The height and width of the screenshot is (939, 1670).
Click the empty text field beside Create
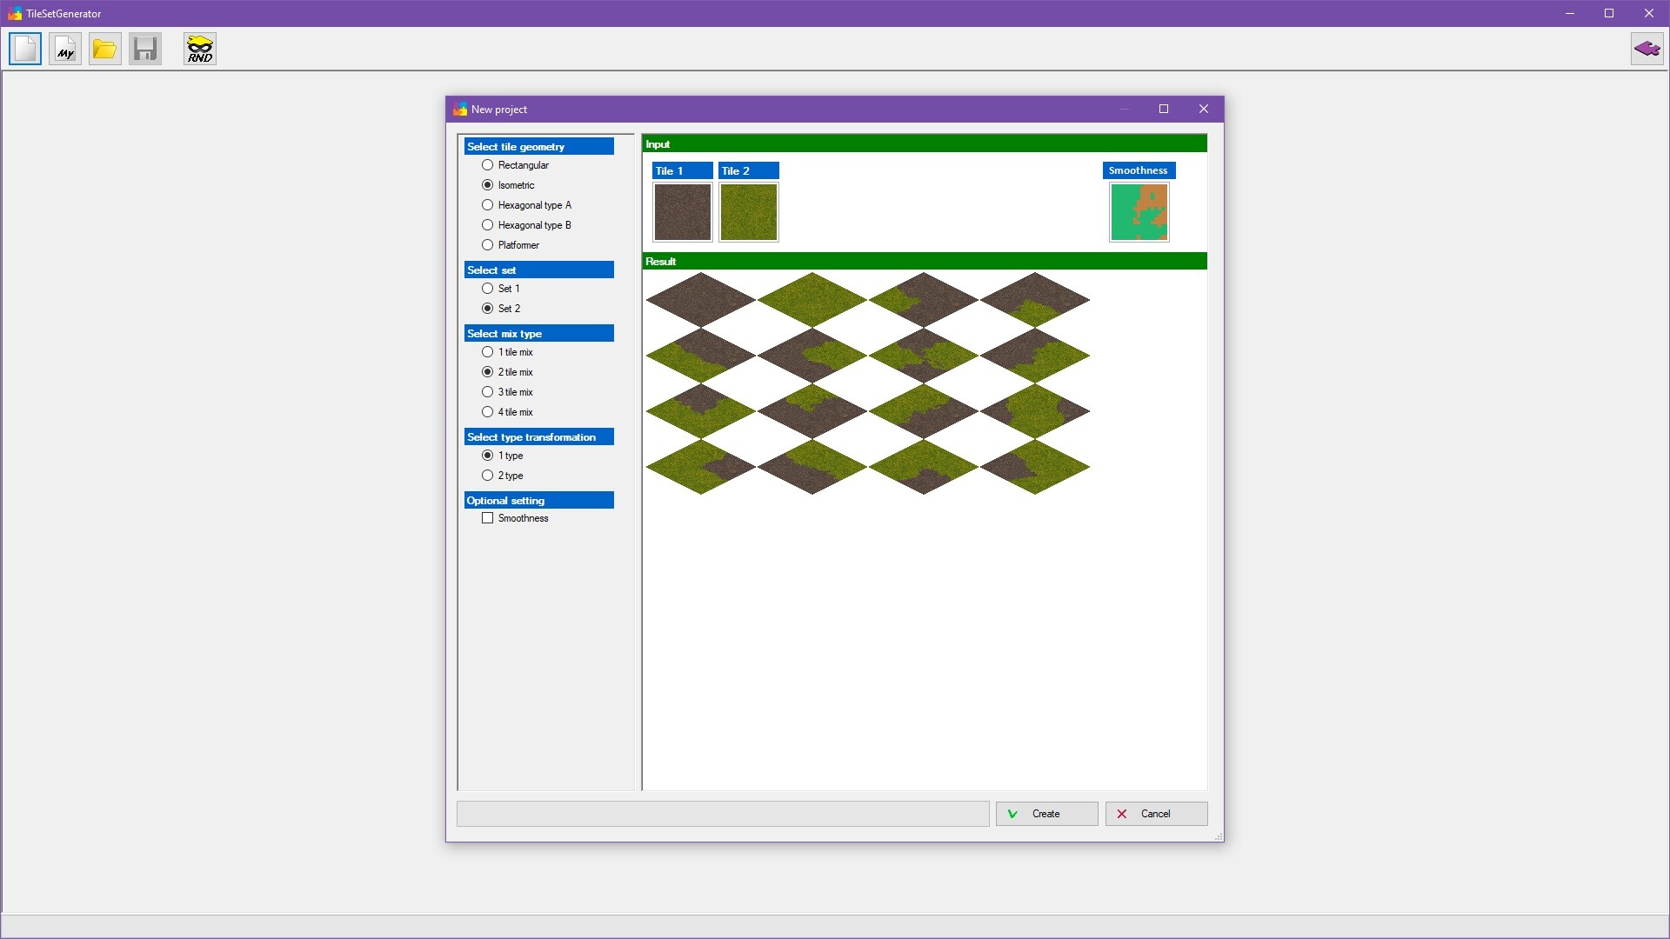tap(722, 814)
